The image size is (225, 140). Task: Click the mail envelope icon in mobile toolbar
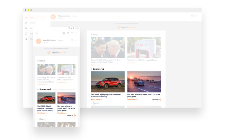72,33
